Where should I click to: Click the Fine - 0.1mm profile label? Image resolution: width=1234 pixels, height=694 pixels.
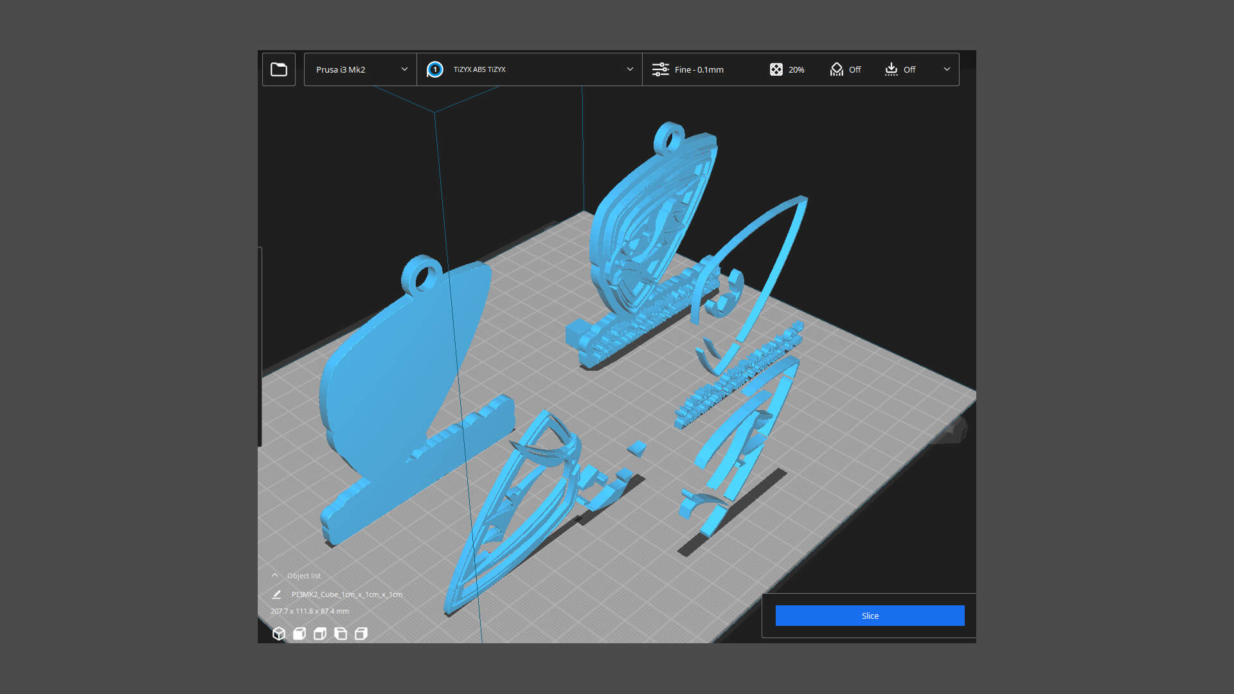[699, 69]
